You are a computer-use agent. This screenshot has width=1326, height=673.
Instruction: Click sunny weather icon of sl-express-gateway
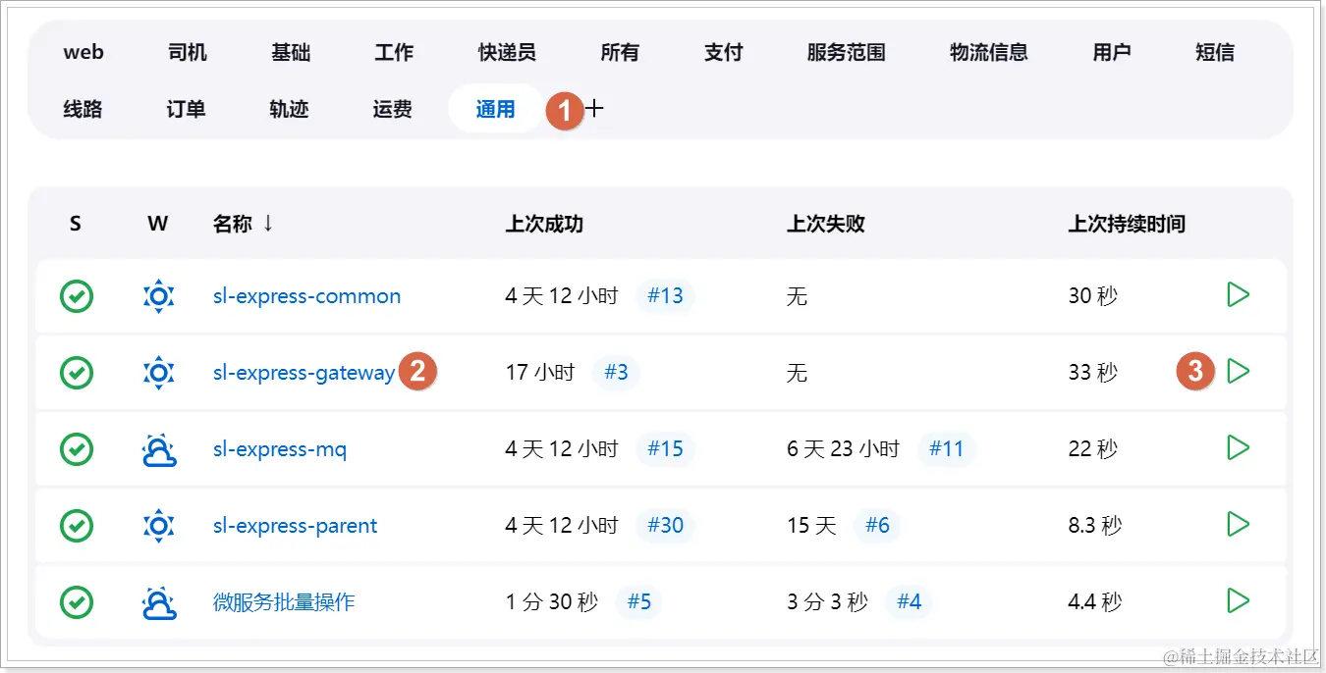[x=158, y=372]
